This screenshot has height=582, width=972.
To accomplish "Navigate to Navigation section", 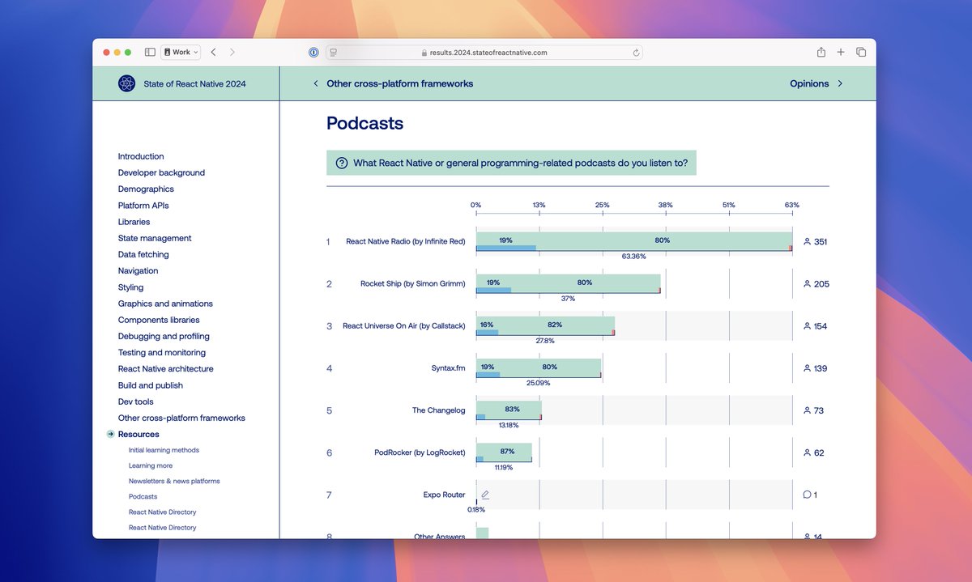I will click(139, 270).
